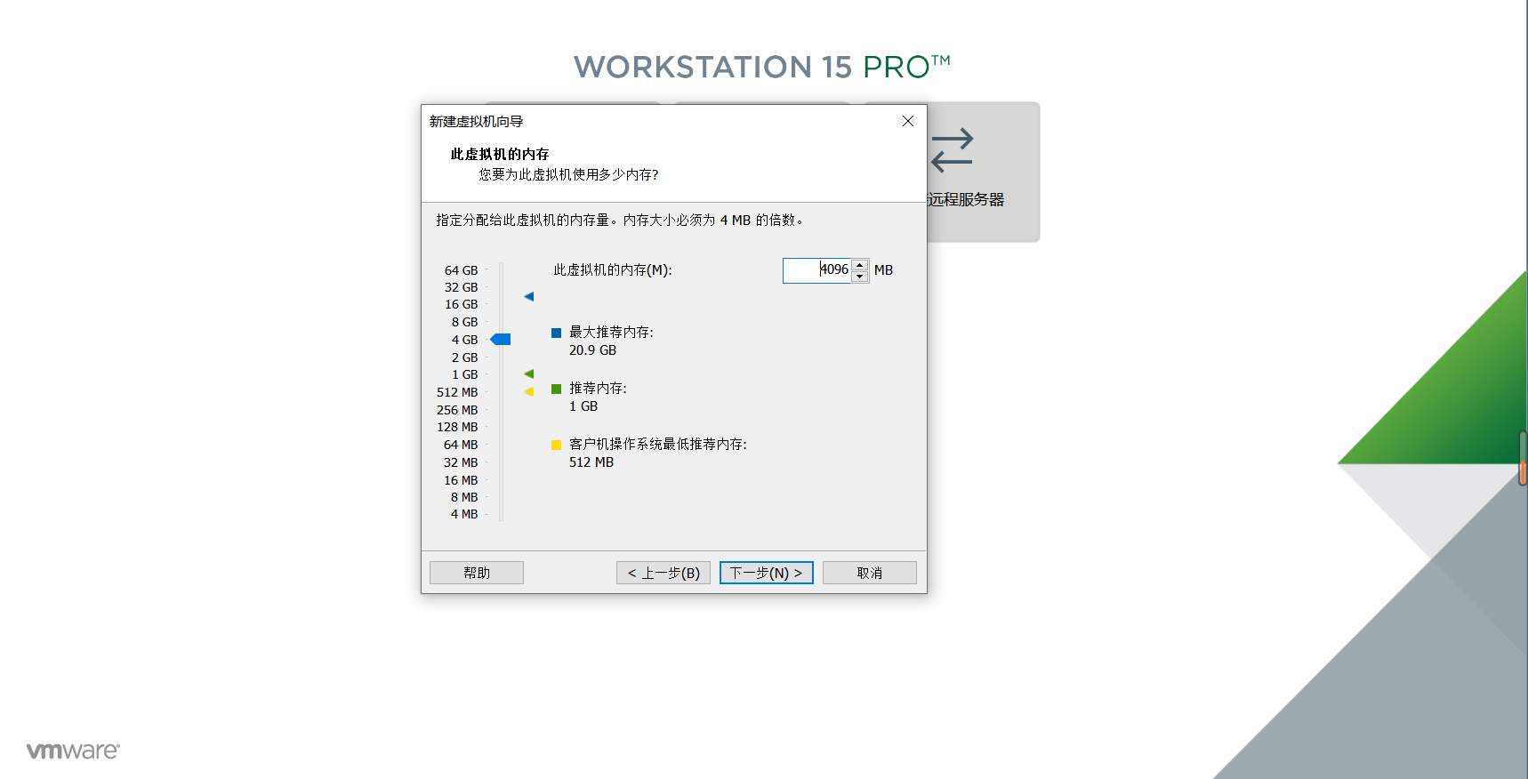Select 4 MB on memory scale
Screen dimensions: 1528x779
click(x=464, y=514)
